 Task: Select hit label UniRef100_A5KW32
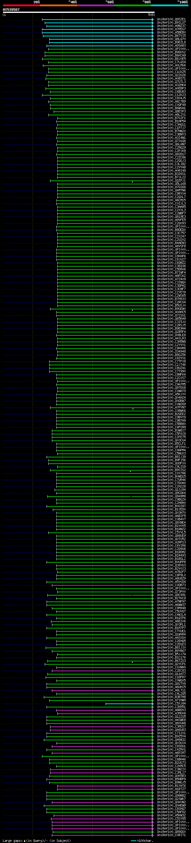click(171, 815)
